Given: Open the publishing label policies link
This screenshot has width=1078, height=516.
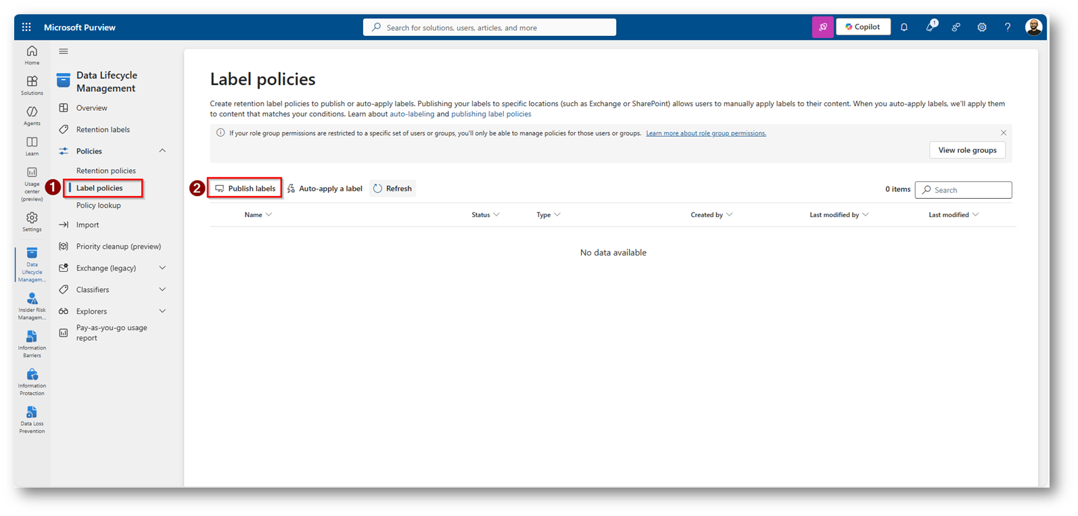Looking at the screenshot, I should [x=491, y=114].
